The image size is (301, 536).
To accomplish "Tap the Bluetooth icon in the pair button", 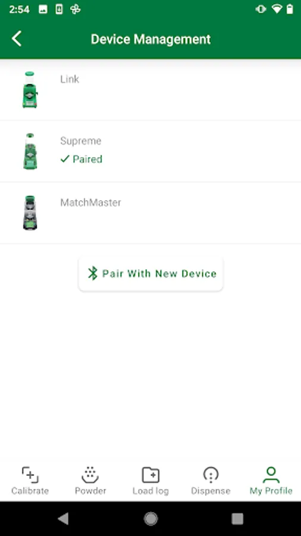I will [x=92, y=273].
